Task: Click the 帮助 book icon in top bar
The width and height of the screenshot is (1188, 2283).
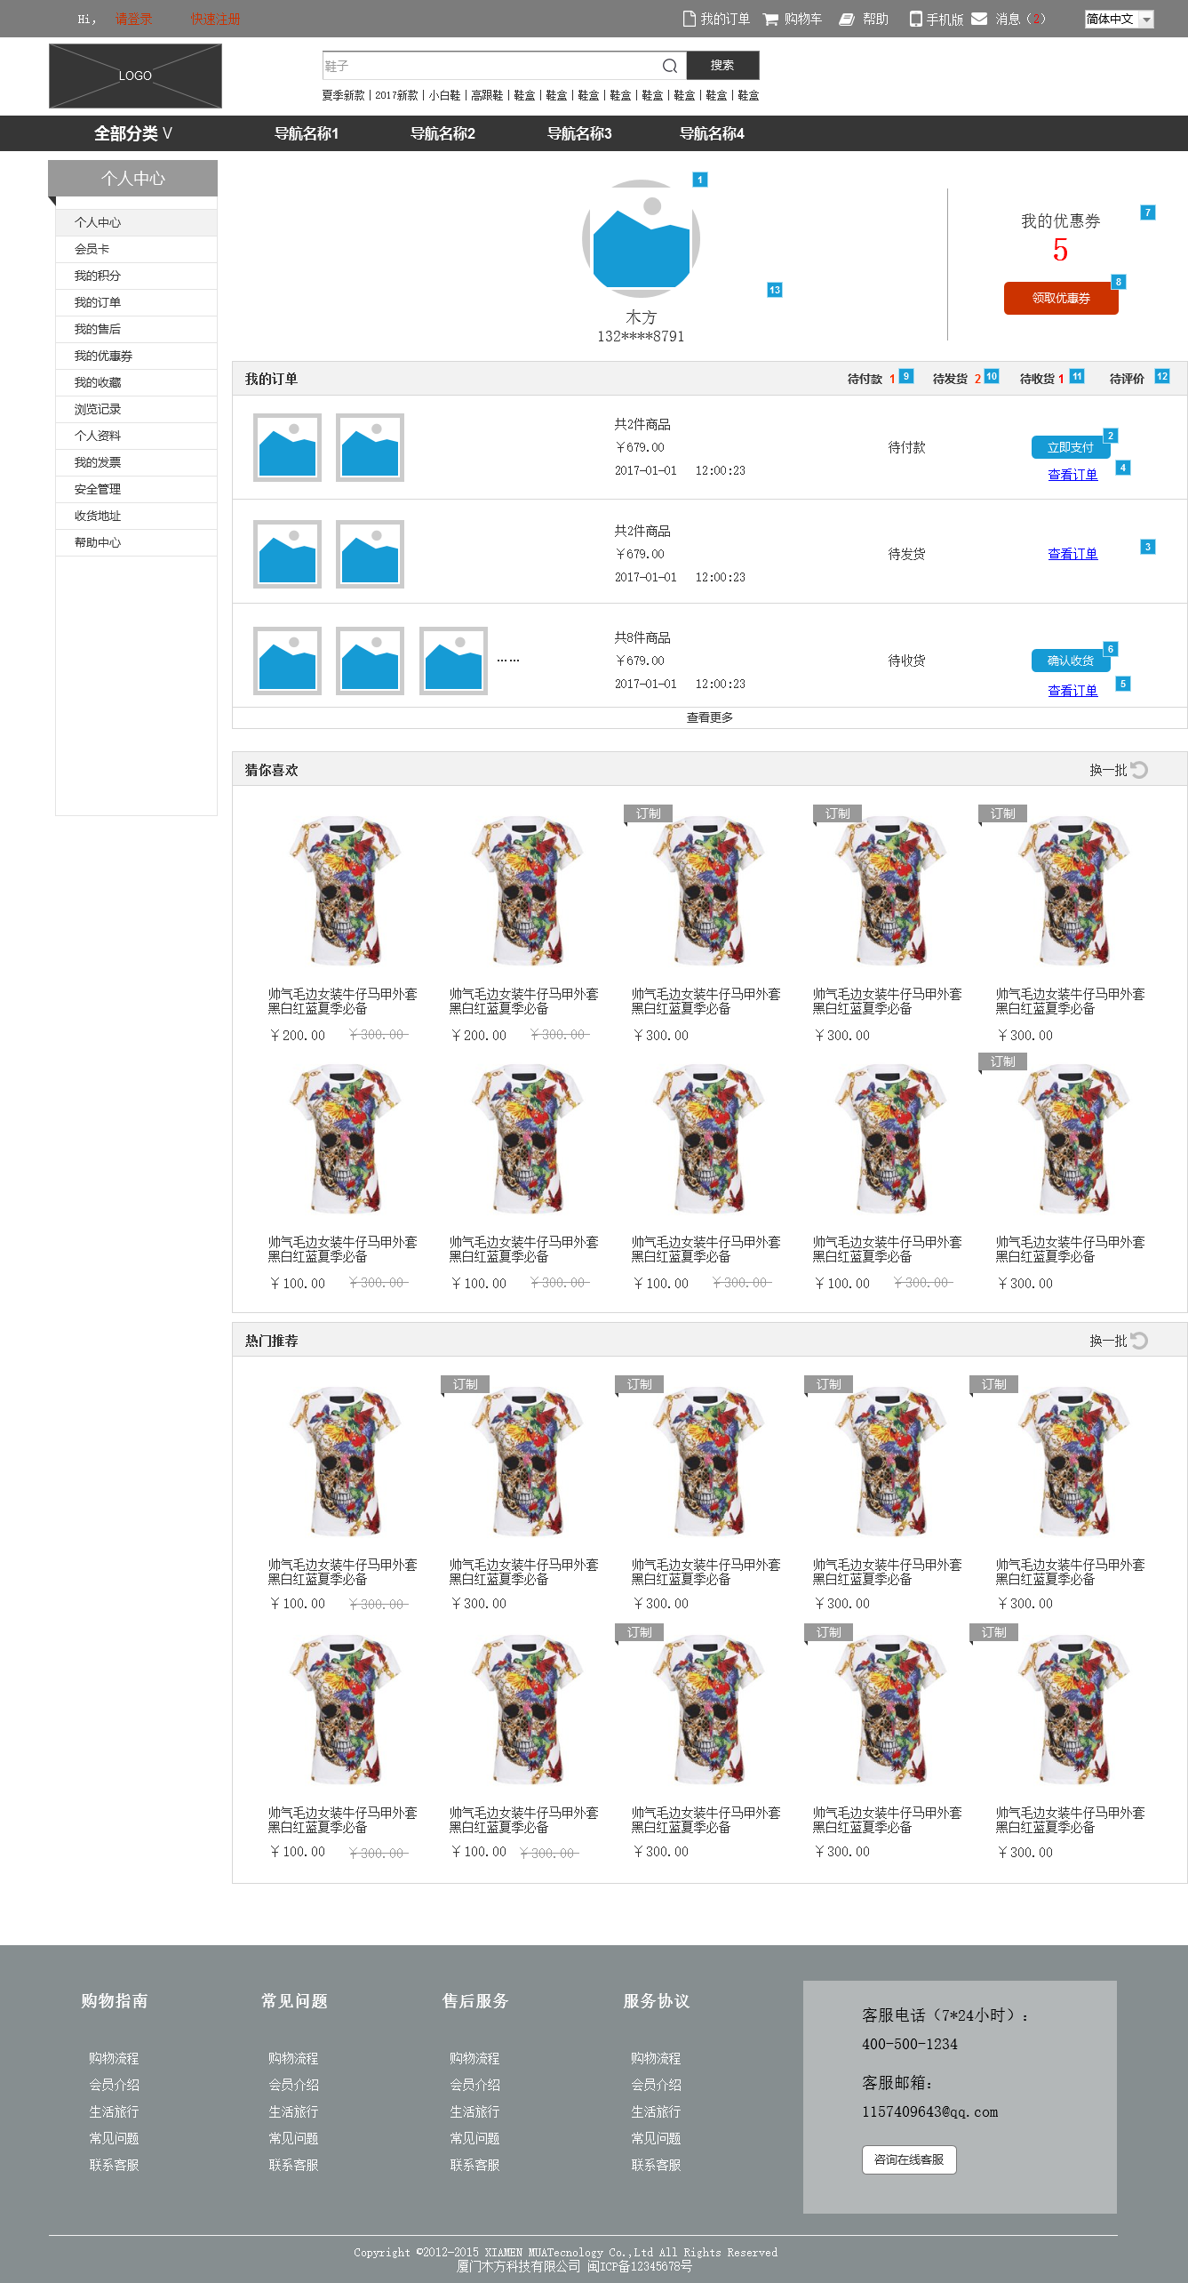Action: [x=847, y=20]
